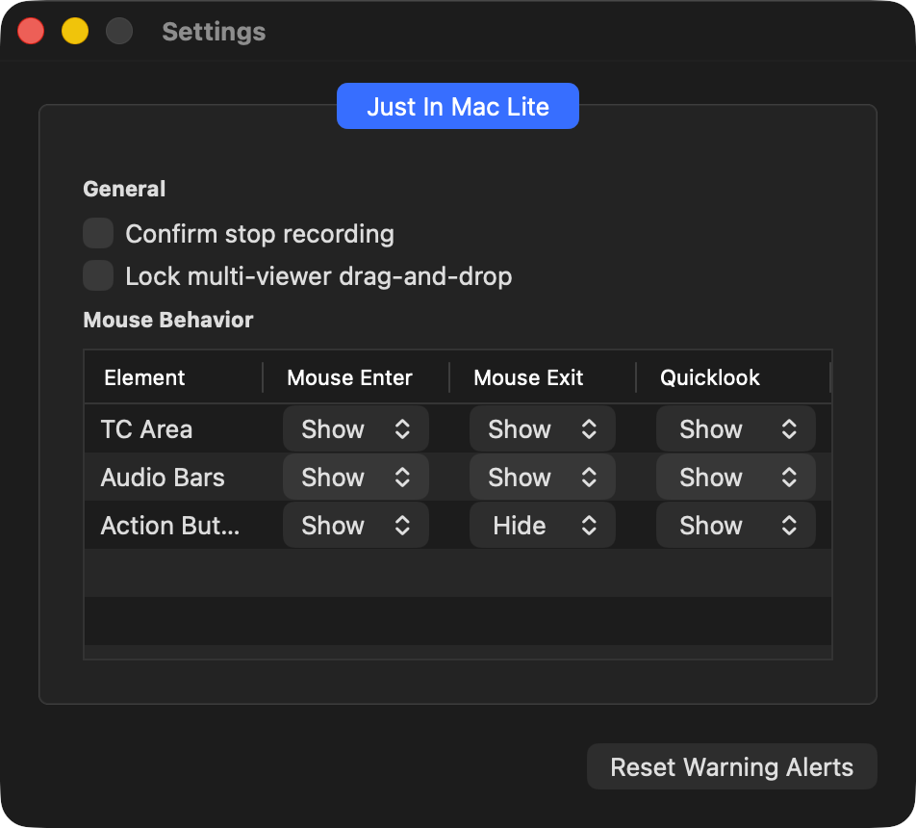Select the TC Area row label
The width and height of the screenshot is (916, 828).
146,429
